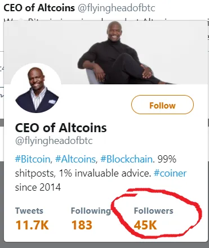Screen dimensions: 209x248
Task: Click the '99%' text in bio
Action: [x=167, y=159]
